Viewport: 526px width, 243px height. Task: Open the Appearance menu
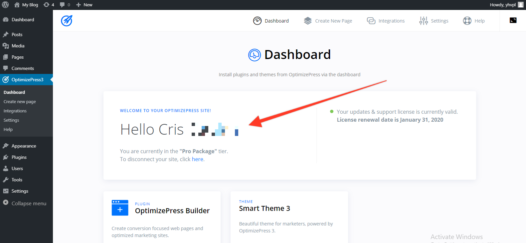tap(24, 146)
